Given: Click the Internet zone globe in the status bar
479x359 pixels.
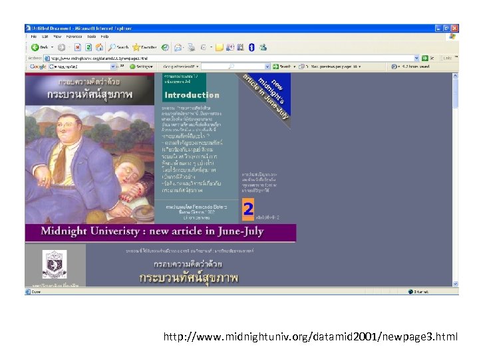Looking at the screenshot, I should point(410,292).
